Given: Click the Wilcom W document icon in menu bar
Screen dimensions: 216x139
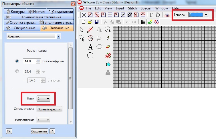Looking at the screenshot, I should [82, 8].
